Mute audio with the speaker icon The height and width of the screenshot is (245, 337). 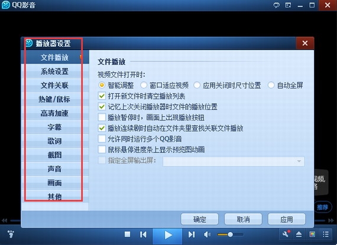click(207, 234)
